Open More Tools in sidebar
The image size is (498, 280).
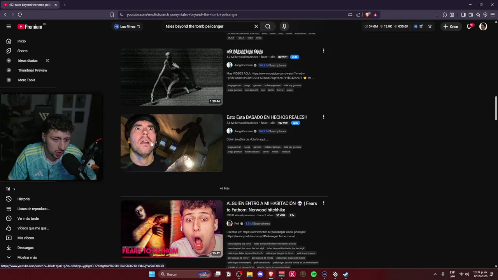click(x=26, y=80)
